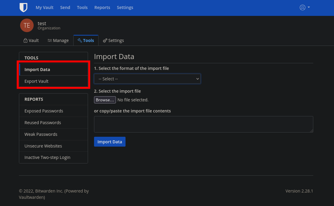Image resolution: width=334 pixels, height=206 pixels.
Task: Click the 'test' organization name
Action: [x=42, y=23]
